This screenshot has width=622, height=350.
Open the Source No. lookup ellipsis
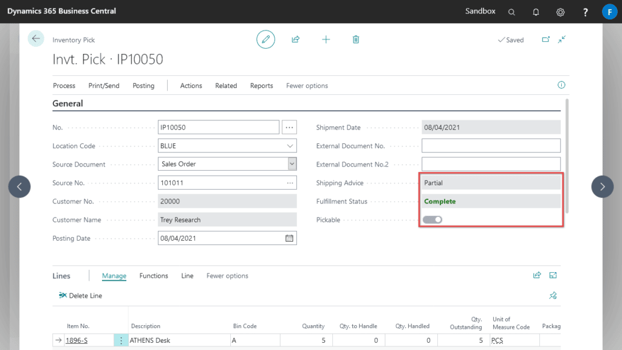(290, 183)
